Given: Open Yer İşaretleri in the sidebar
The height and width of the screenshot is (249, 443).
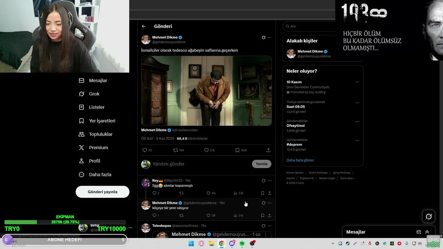Looking at the screenshot, I should 97,121.
